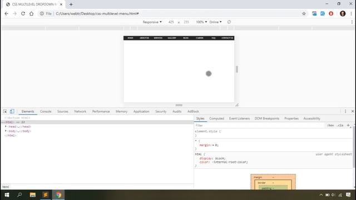Open Sublime Text from the taskbar
The height and width of the screenshot is (200, 356).
[46, 195]
